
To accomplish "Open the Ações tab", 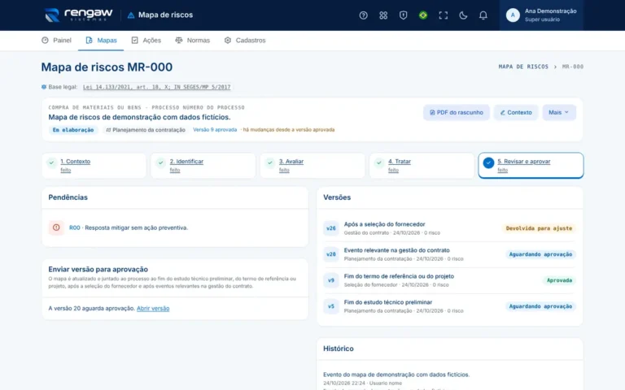I will (146, 40).
